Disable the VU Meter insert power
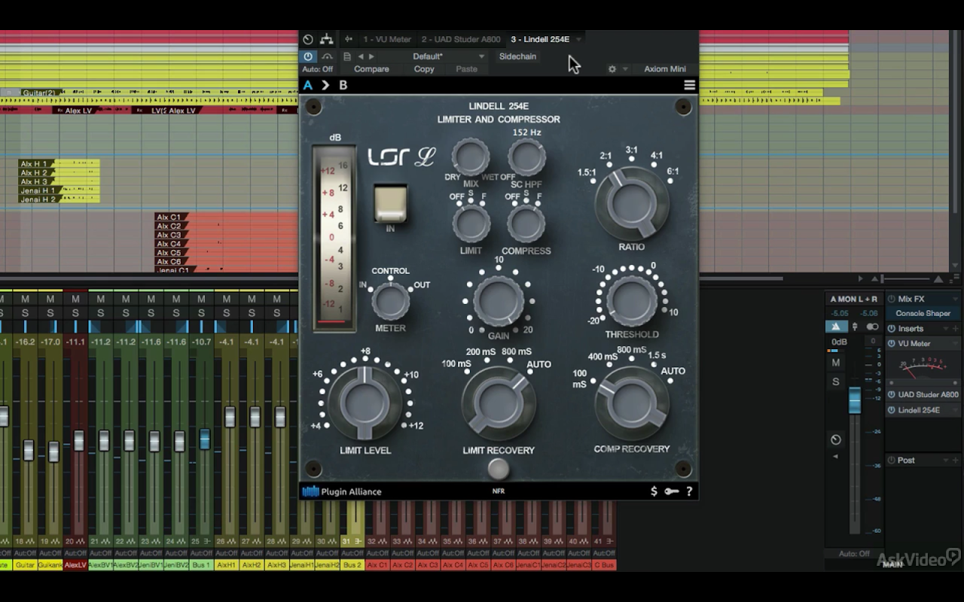The width and height of the screenshot is (964, 602). click(x=892, y=344)
